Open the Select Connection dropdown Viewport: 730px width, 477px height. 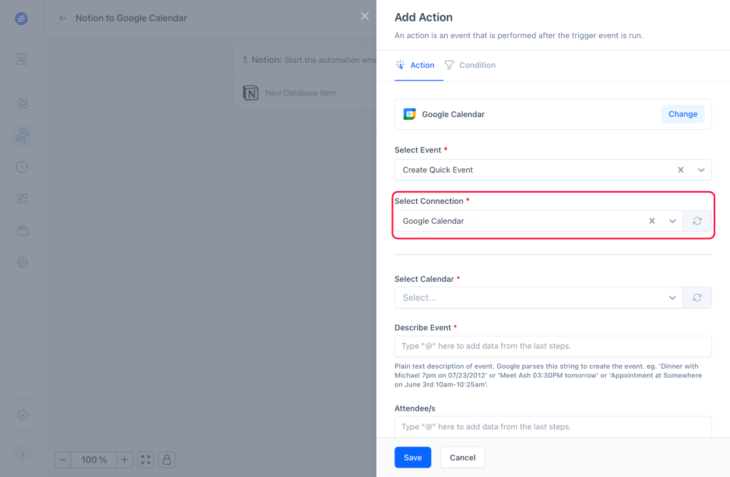coord(671,220)
